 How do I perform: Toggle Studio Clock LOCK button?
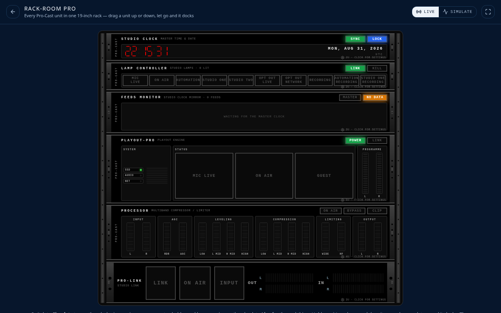(377, 39)
